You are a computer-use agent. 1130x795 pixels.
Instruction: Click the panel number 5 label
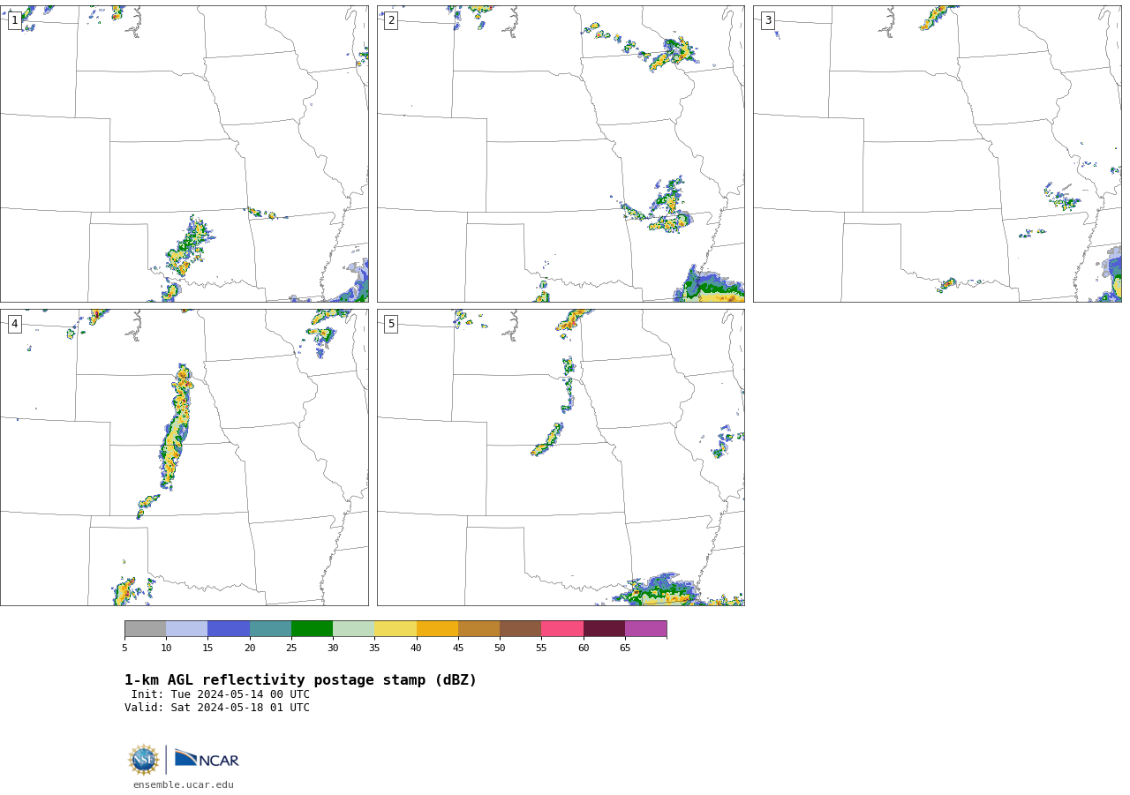click(391, 324)
